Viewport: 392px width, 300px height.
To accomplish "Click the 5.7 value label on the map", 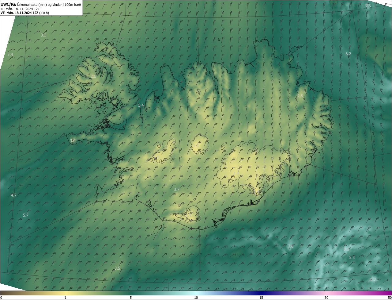I will 25,215.
